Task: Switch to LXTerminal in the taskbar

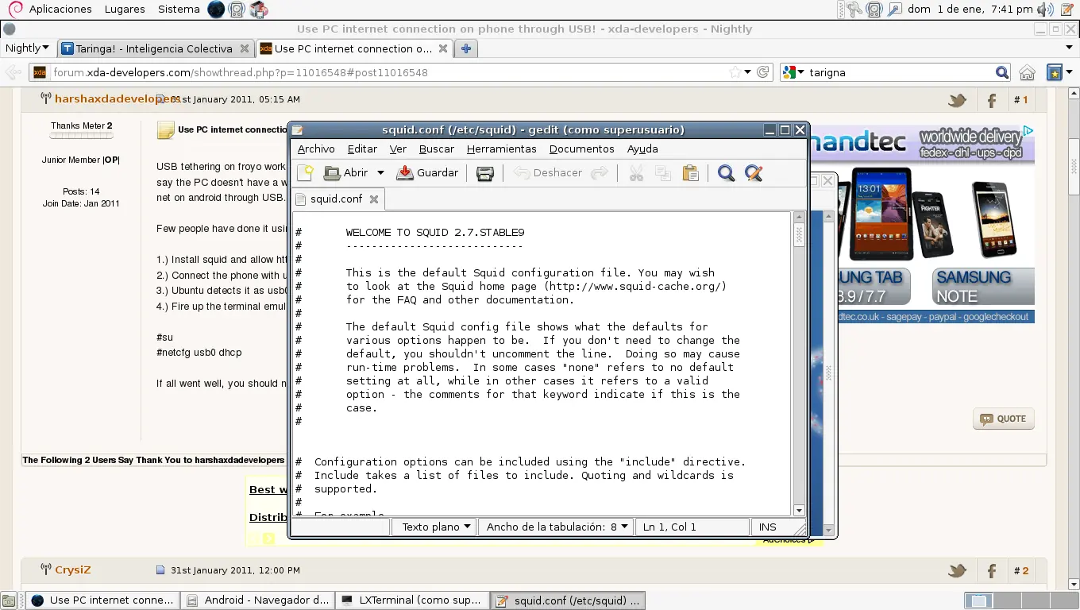Action: click(411, 600)
